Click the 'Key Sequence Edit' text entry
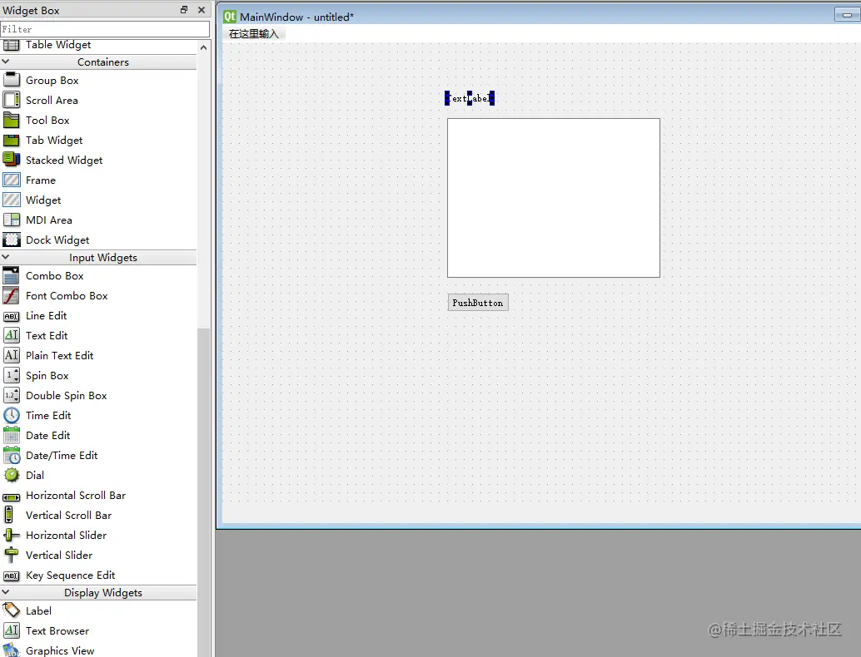861x657 pixels. pos(70,575)
